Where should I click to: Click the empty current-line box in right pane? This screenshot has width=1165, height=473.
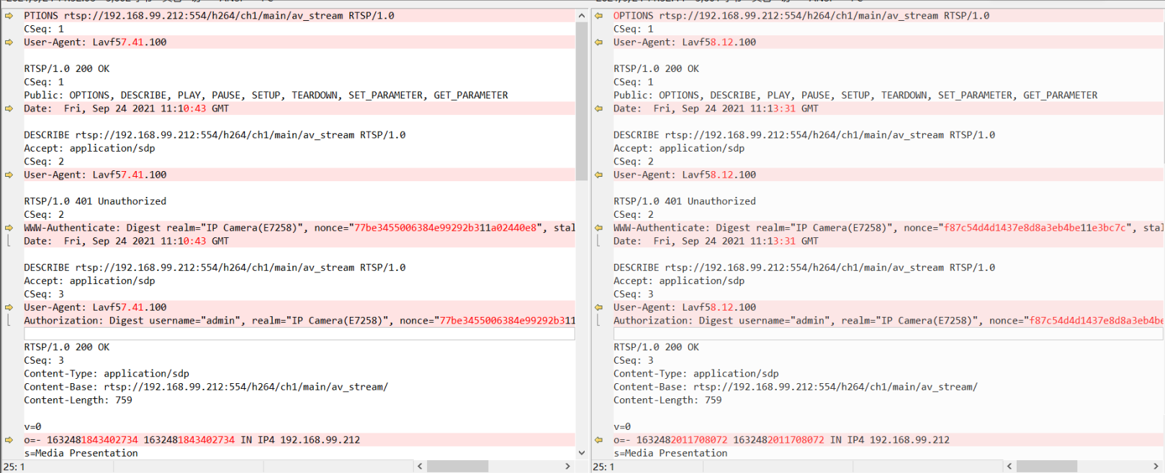[889, 334]
